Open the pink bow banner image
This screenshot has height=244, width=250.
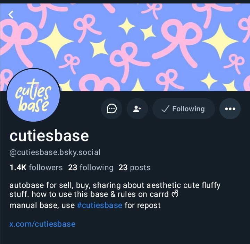[x=125, y=47]
